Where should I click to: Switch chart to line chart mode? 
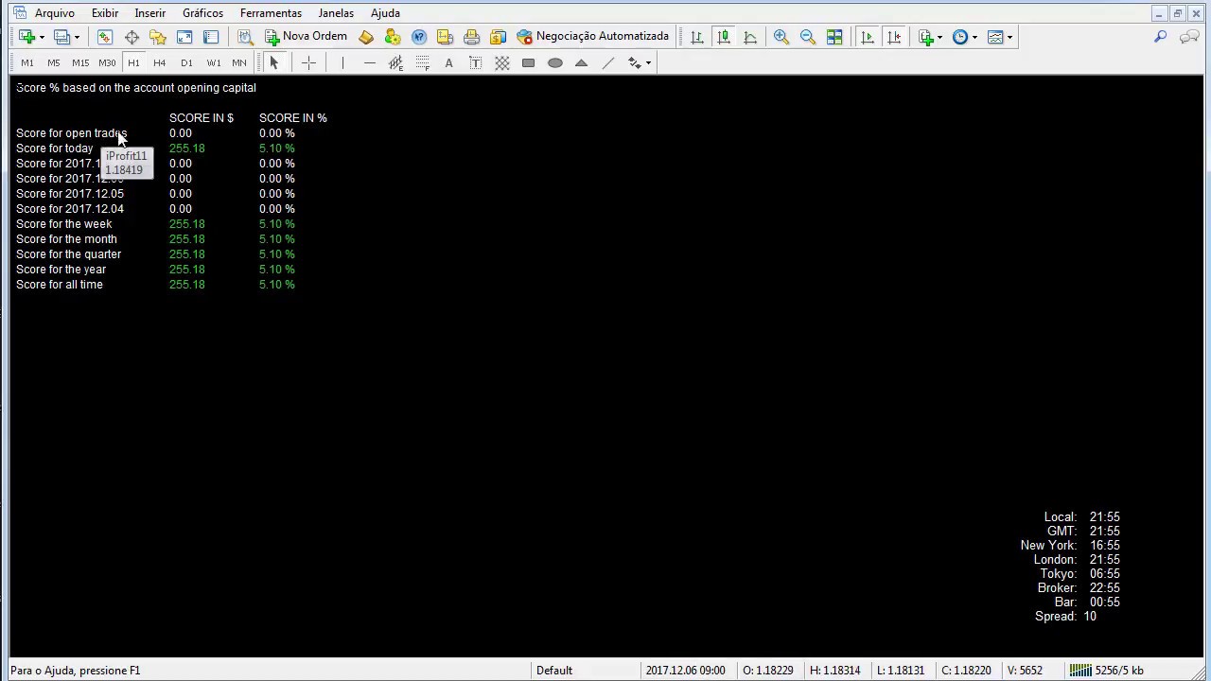tap(750, 37)
